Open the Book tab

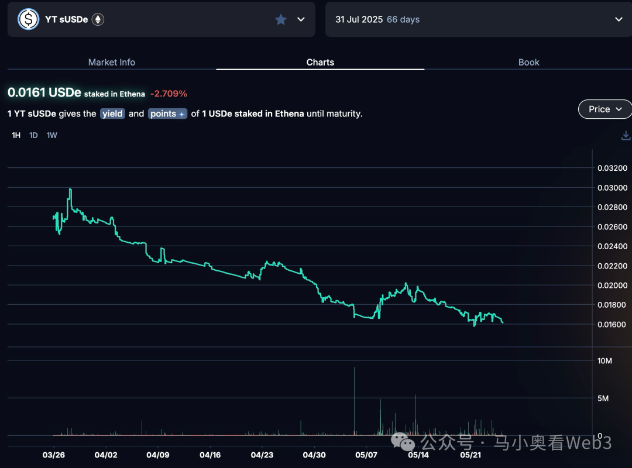coord(528,62)
